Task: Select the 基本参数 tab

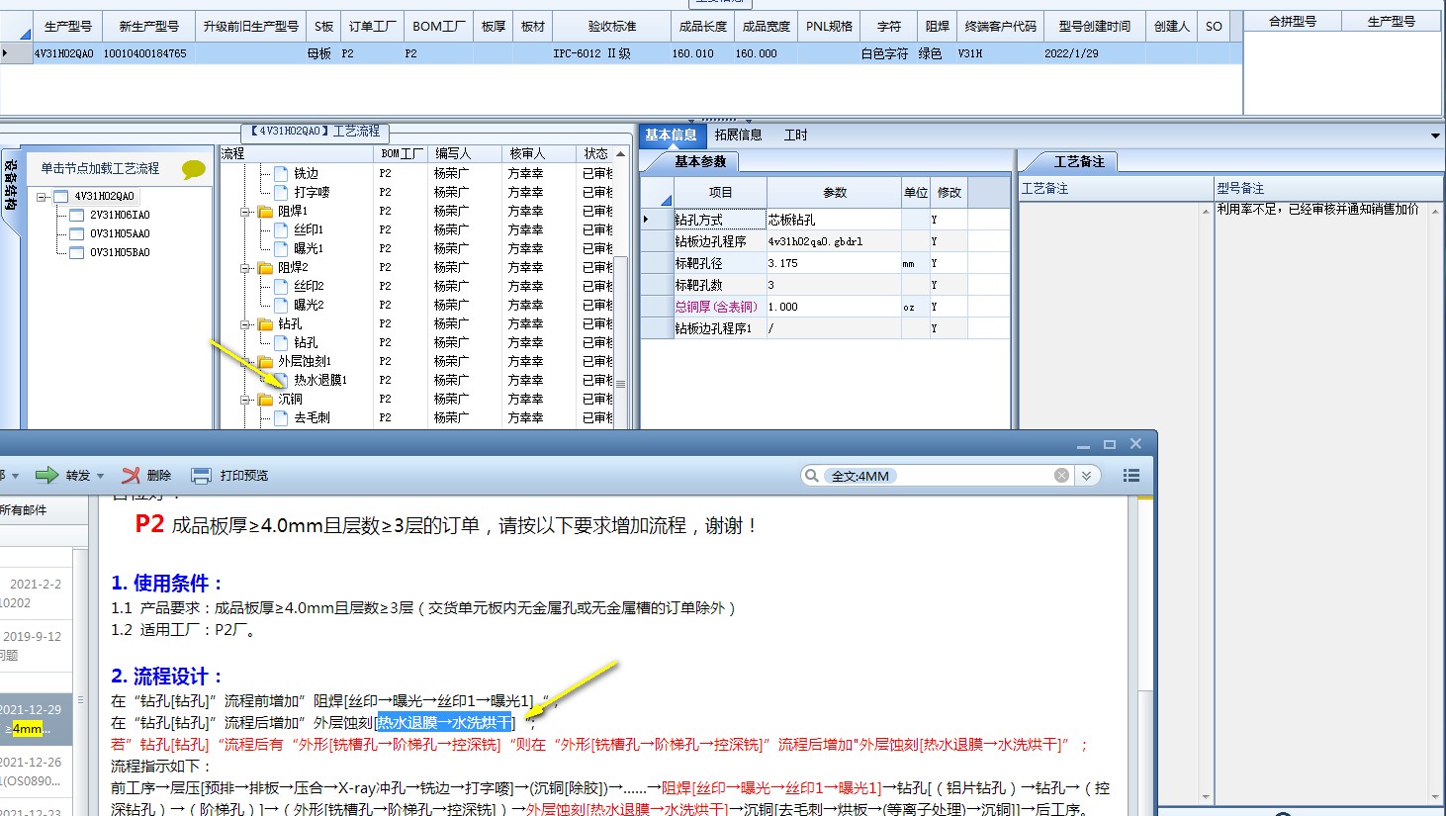Action: pyautogui.click(x=700, y=161)
